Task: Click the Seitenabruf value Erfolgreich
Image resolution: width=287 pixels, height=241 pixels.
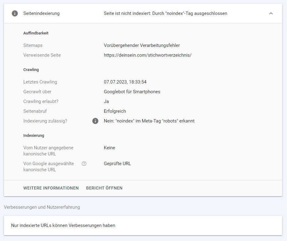Action: [x=115, y=111]
